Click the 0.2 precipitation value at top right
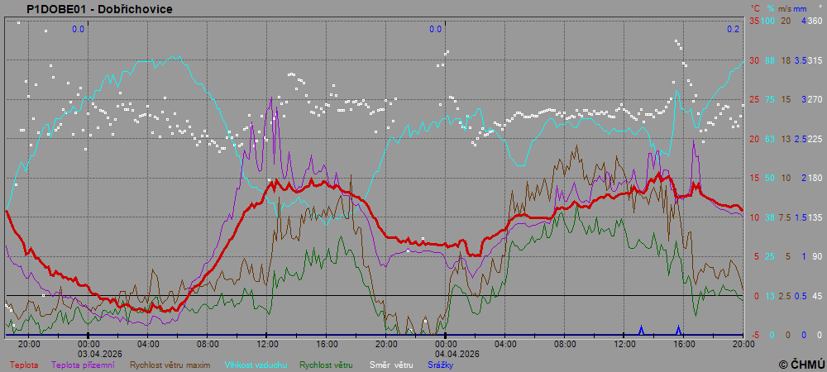Image resolution: width=827 pixels, height=372 pixels. 733,29
